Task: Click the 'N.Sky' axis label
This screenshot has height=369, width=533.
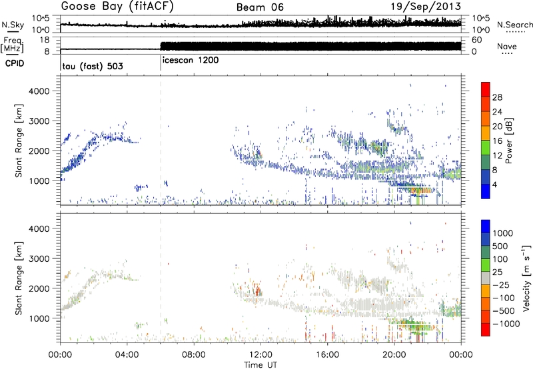Action: (x=13, y=25)
